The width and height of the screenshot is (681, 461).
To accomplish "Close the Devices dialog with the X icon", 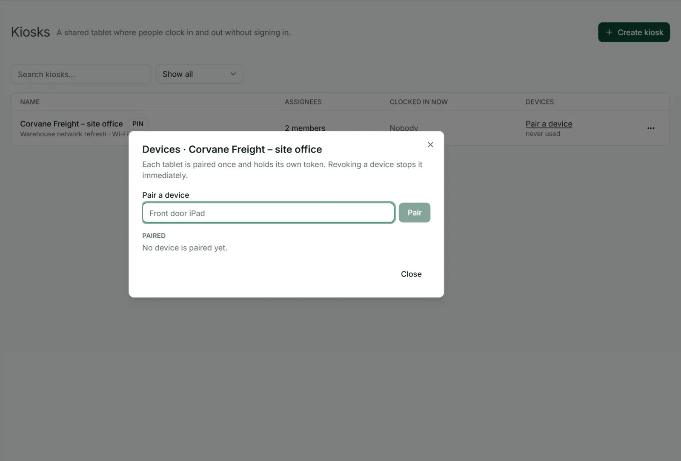I will click(430, 145).
